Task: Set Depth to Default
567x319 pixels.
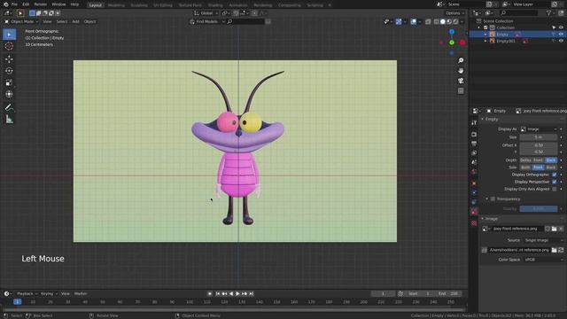Action: (x=525, y=160)
